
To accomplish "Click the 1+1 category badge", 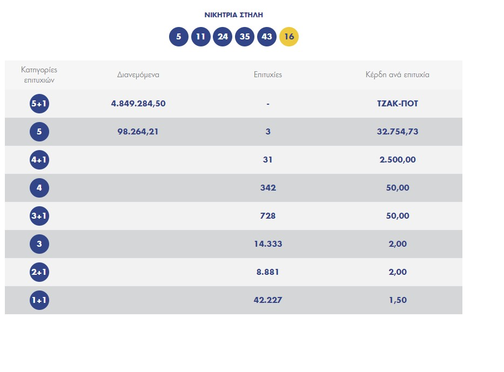I will pyautogui.click(x=39, y=300).
